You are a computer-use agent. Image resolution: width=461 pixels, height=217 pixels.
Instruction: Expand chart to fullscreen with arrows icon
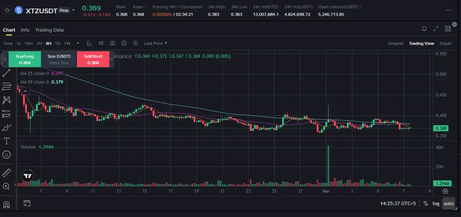point(436,29)
